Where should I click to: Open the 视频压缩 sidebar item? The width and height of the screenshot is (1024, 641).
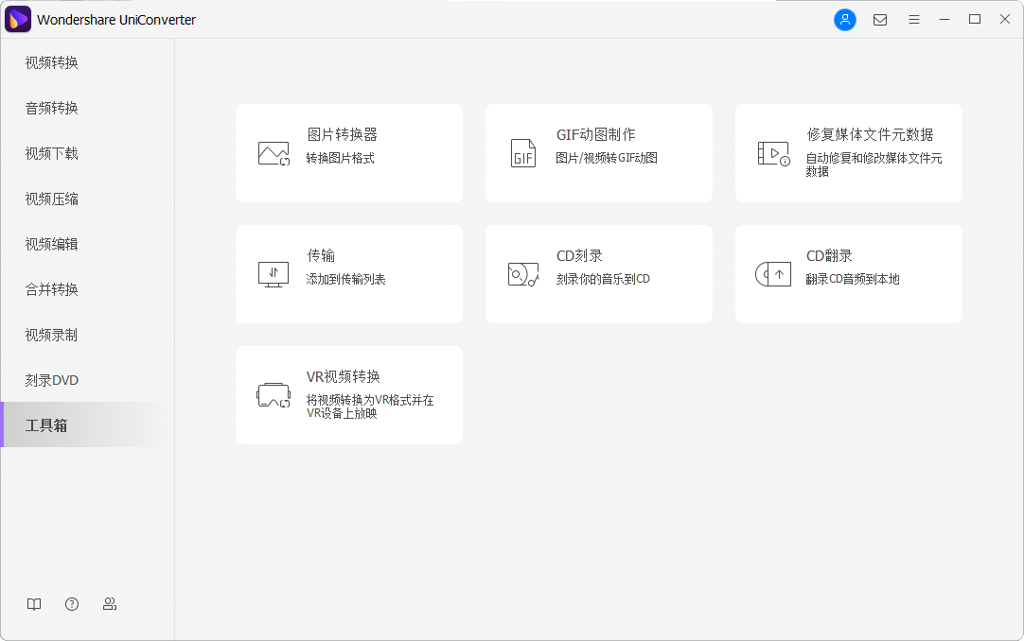pyautogui.click(x=52, y=199)
